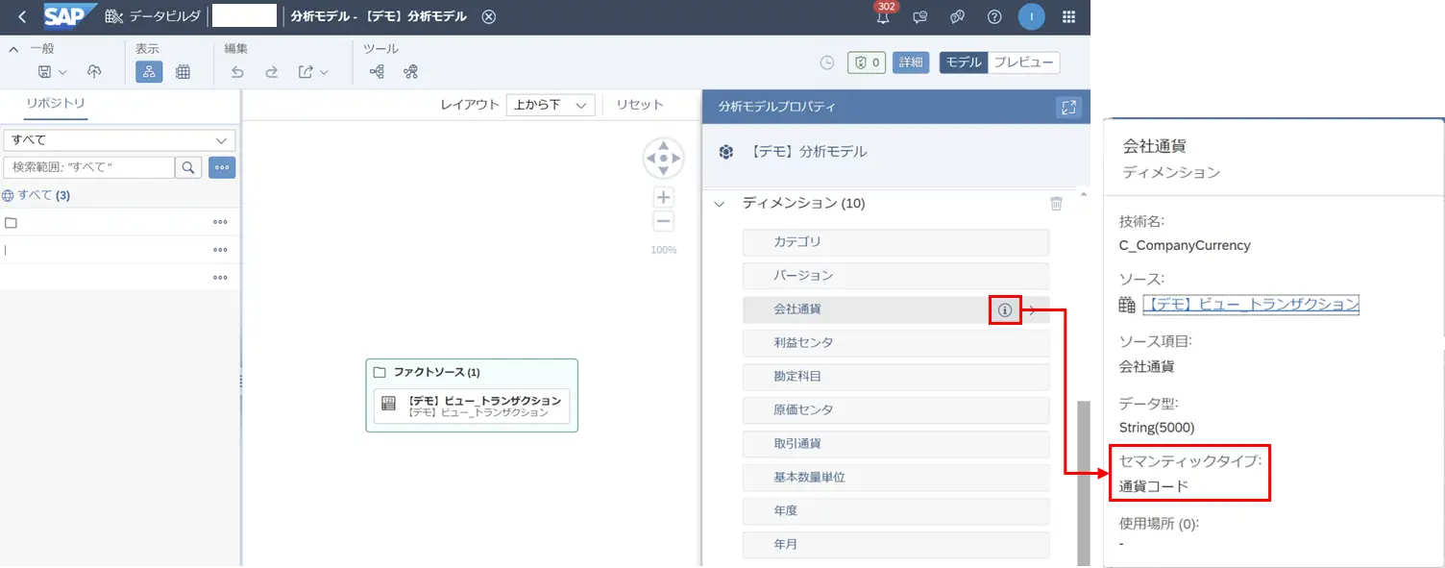Open the discussion bubbles icon
The image size is (1445, 568).
click(x=957, y=16)
